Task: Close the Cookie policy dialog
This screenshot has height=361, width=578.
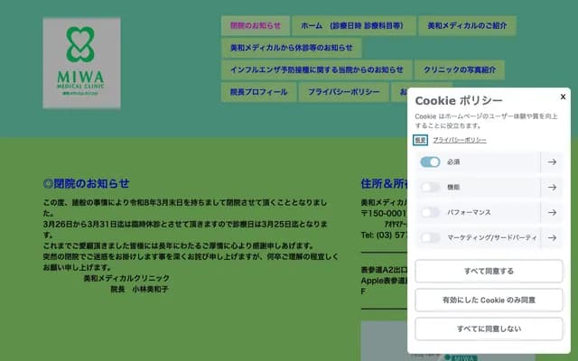Action: 563,97
